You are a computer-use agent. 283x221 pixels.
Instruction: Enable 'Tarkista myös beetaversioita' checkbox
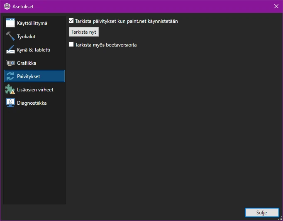coord(71,44)
